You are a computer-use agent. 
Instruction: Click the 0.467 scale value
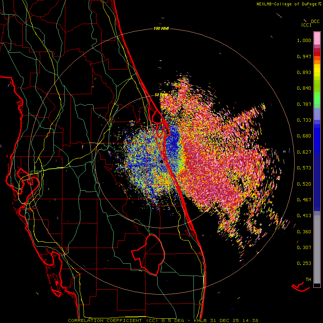tap(304, 200)
